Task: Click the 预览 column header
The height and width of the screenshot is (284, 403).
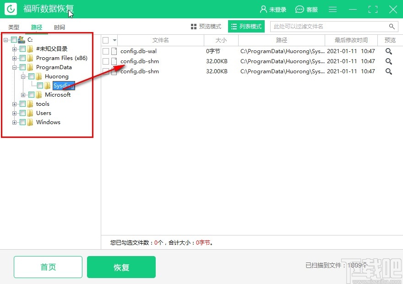Action: coord(390,40)
